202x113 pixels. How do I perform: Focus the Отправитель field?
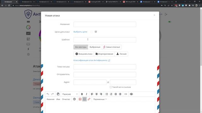(x=105, y=75)
